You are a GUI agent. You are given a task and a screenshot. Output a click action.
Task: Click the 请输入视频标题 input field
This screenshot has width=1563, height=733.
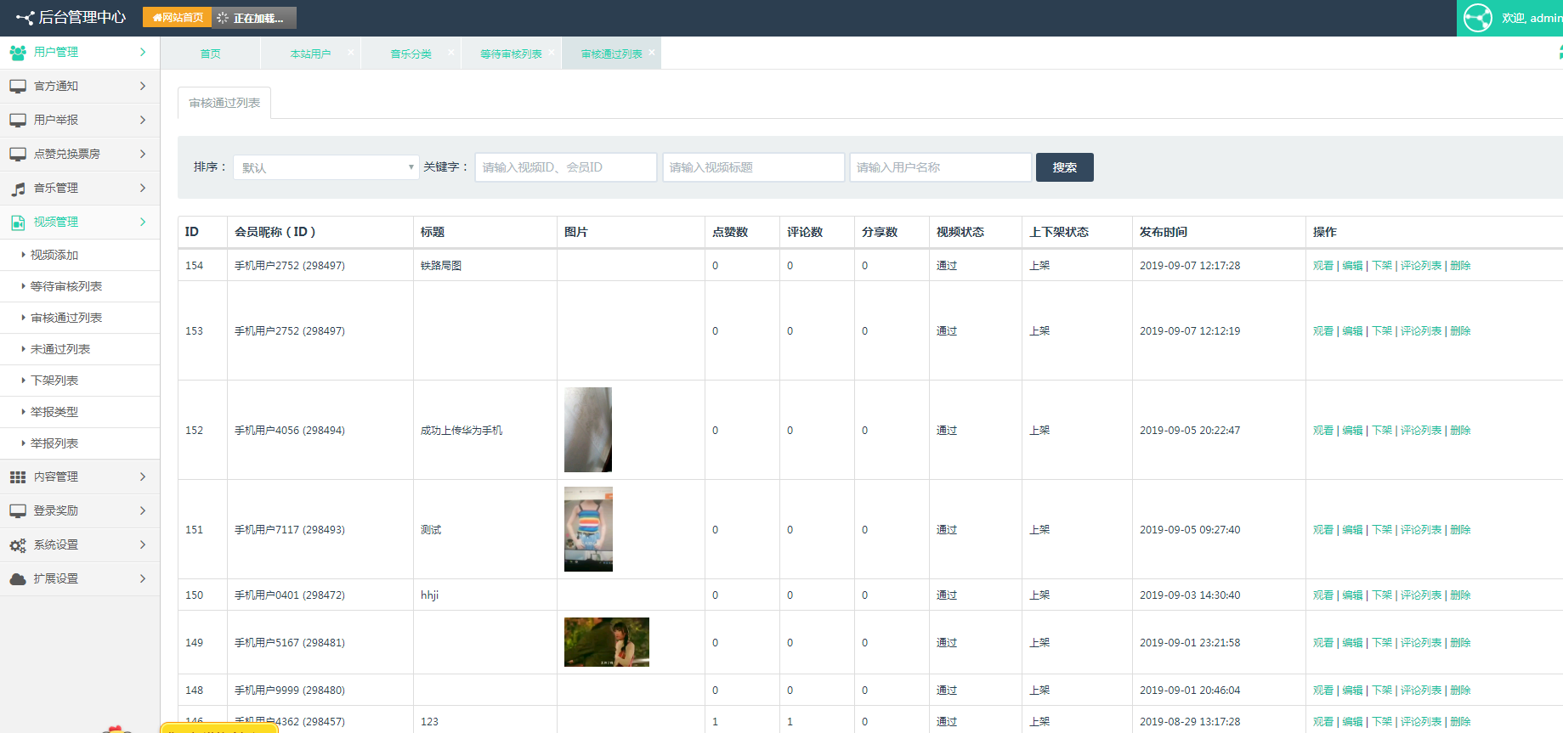pyautogui.click(x=753, y=167)
